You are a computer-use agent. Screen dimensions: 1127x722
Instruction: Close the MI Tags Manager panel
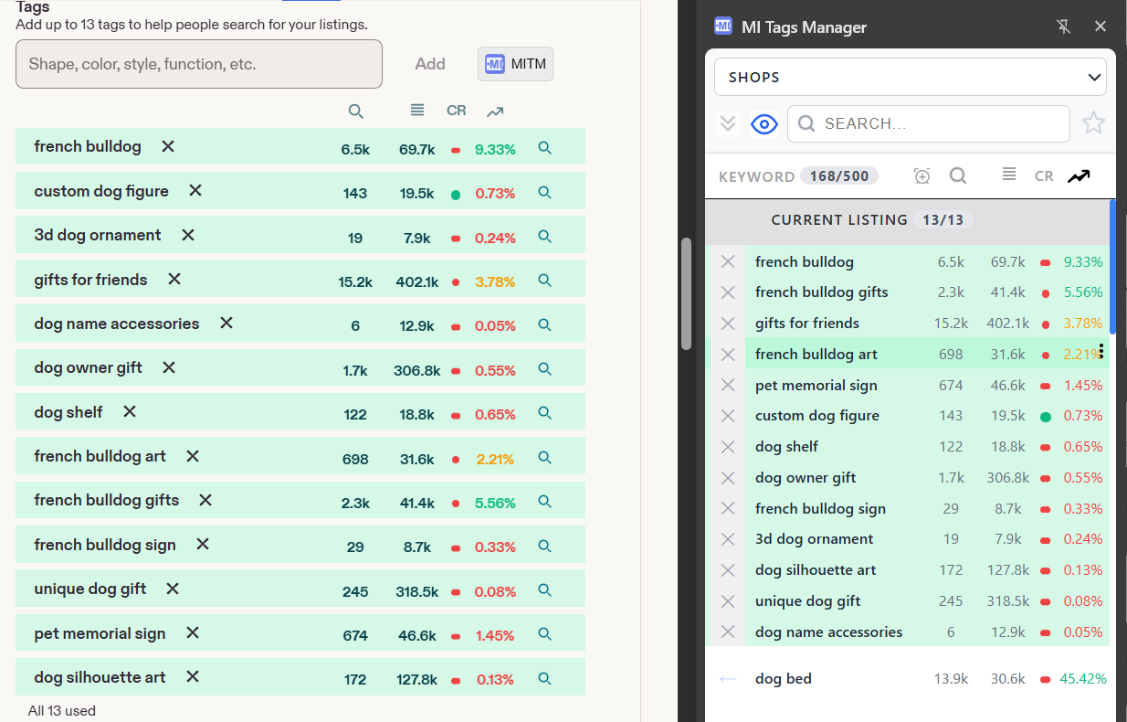click(x=1101, y=27)
